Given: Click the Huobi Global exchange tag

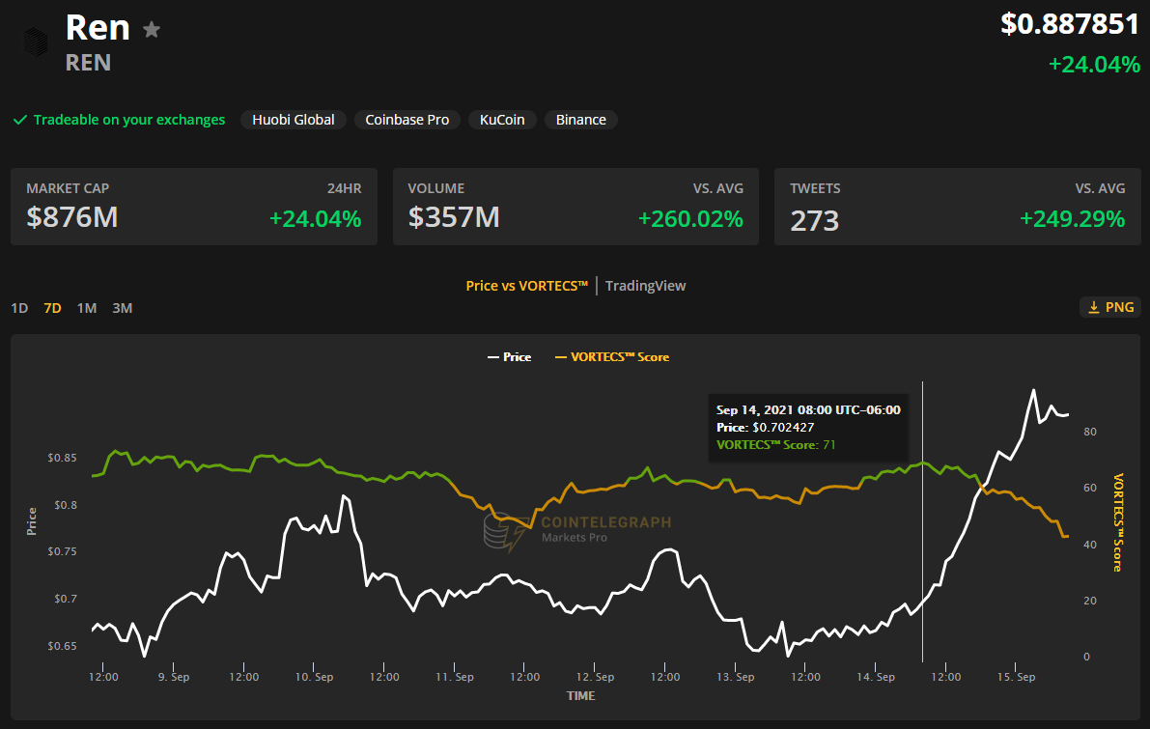Looking at the screenshot, I should tap(294, 120).
